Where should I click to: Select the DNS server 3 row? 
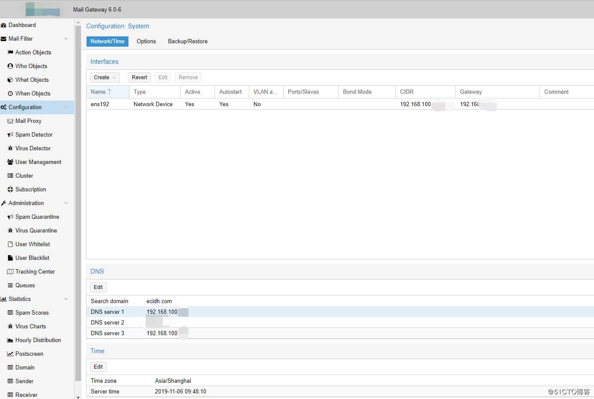pyautogui.click(x=340, y=333)
